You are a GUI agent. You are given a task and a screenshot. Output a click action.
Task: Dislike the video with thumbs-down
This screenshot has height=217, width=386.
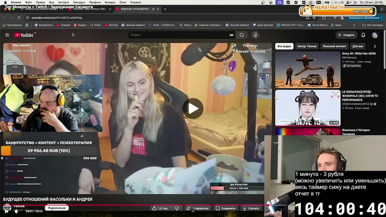[177, 208]
